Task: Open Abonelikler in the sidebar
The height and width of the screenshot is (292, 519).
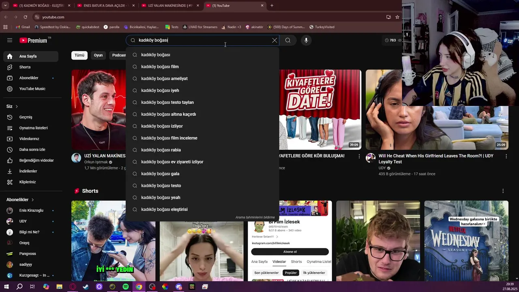Action: coord(31,78)
